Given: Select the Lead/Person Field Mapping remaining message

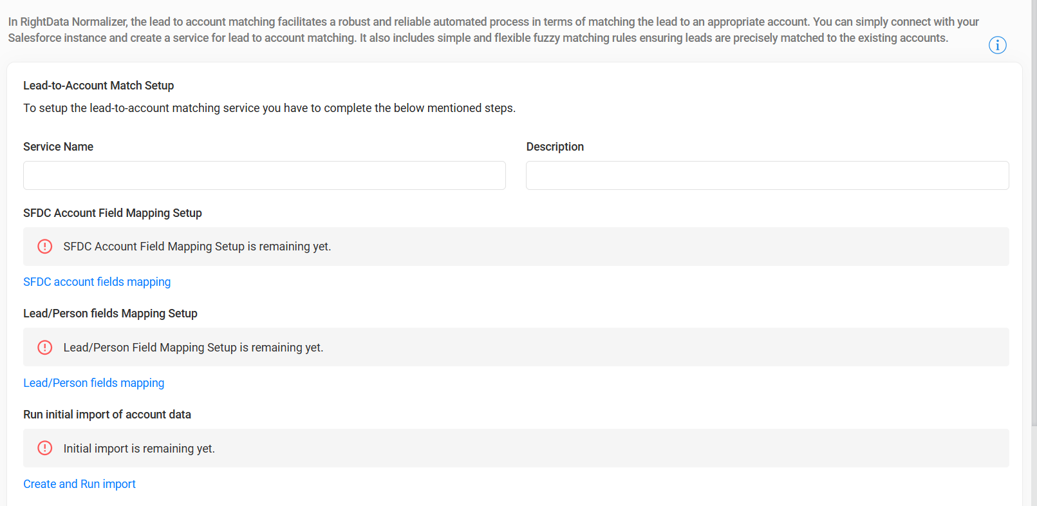Looking at the screenshot, I should click(193, 348).
